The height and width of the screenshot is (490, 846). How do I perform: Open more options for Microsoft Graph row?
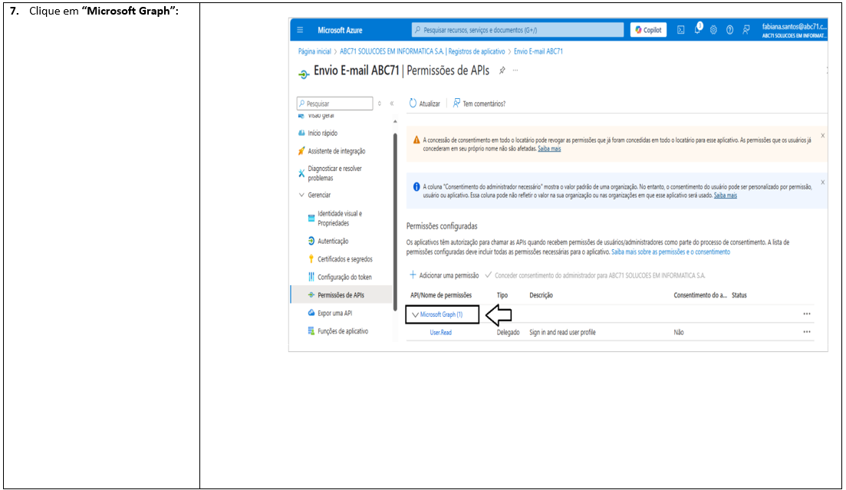806,314
